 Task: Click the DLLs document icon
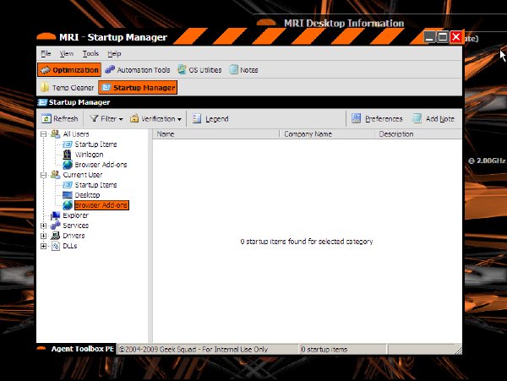[56, 246]
